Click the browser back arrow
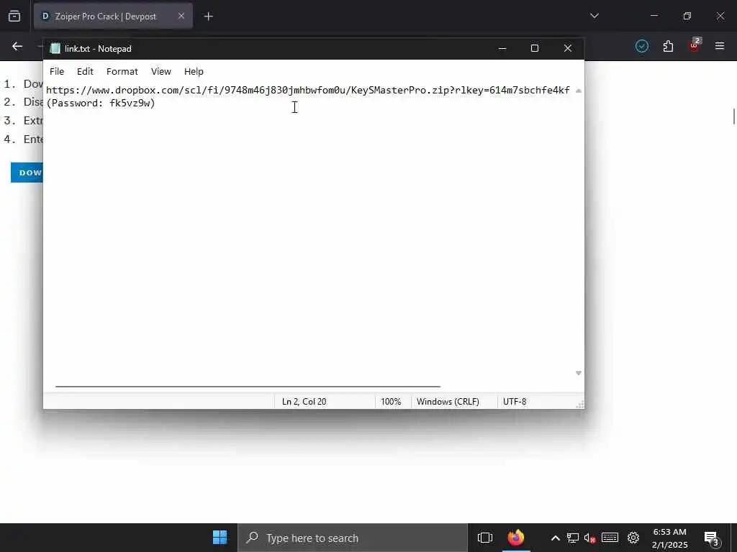 point(17,46)
